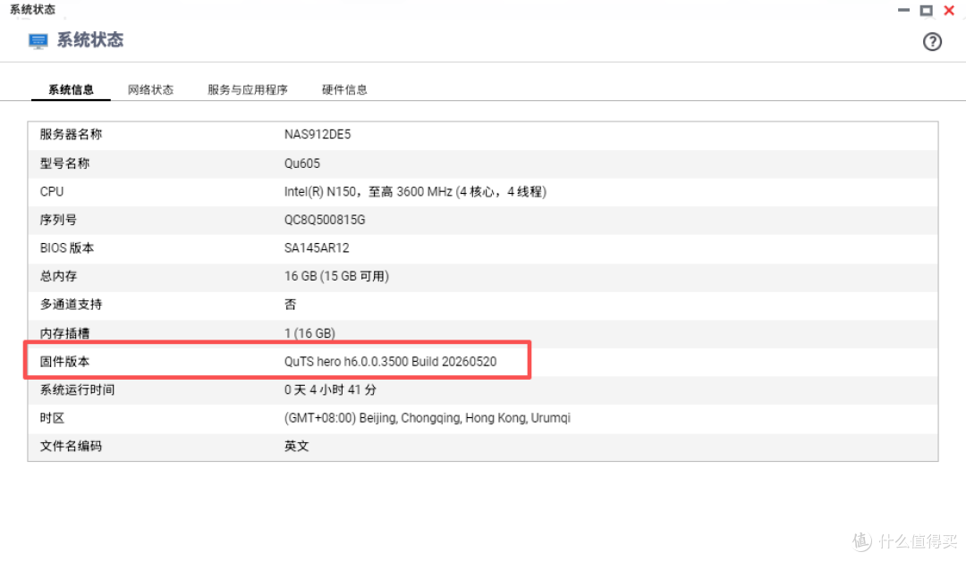The image size is (966, 561).
Task: Click the 系统运行时间 label
Action: pos(77,390)
